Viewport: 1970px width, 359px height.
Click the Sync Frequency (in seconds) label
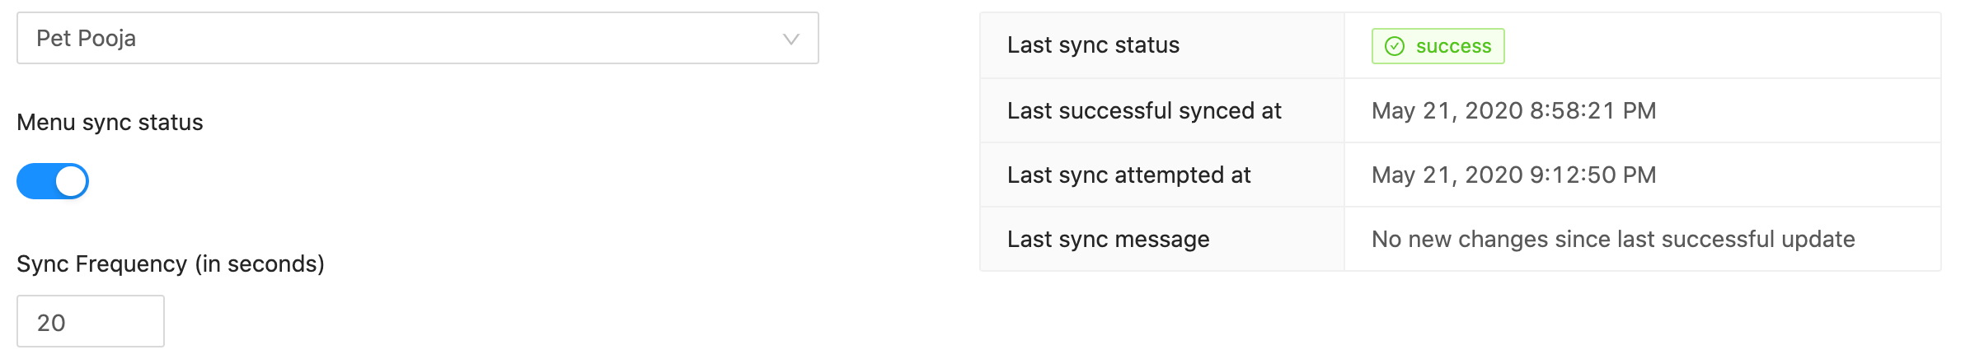(171, 263)
